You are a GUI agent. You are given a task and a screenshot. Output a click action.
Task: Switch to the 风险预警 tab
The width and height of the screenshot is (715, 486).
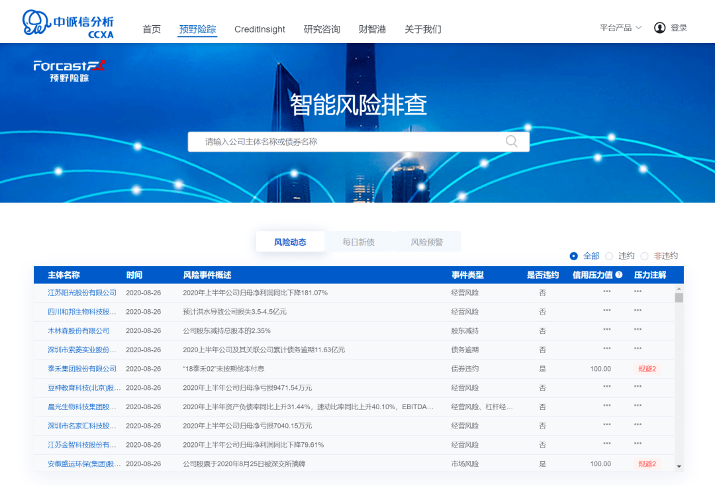(x=427, y=242)
